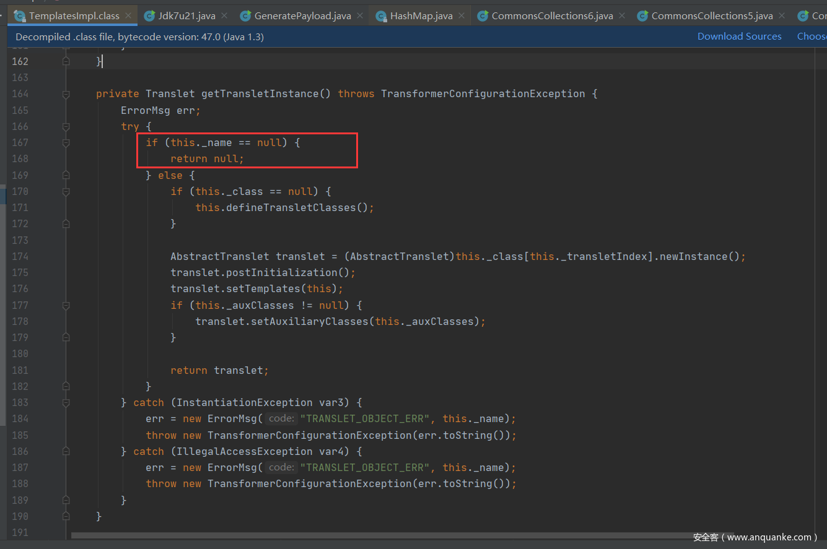This screenshot has width=827, height=549.
Task: Click the Jdk7u21.java class icon
Action: (149, 16)
